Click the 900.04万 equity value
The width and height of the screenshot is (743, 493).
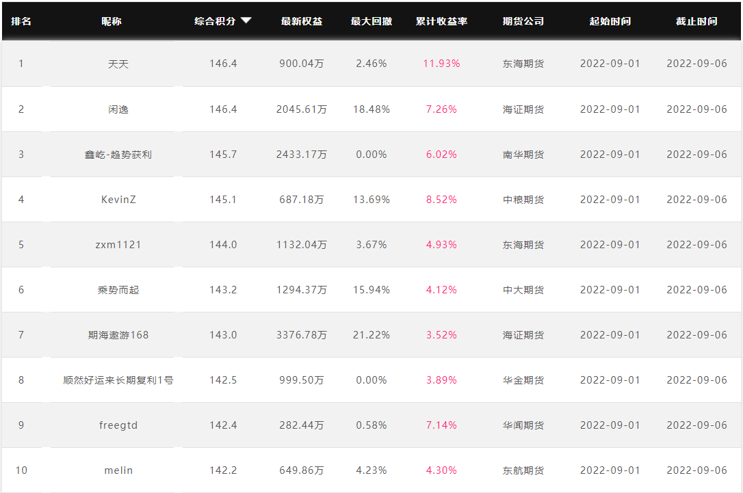301,64
